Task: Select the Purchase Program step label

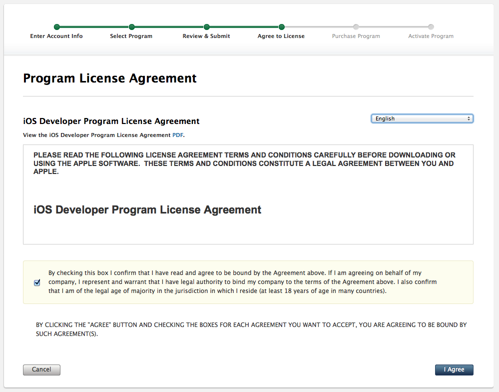Action: click(x=356, y=36)
